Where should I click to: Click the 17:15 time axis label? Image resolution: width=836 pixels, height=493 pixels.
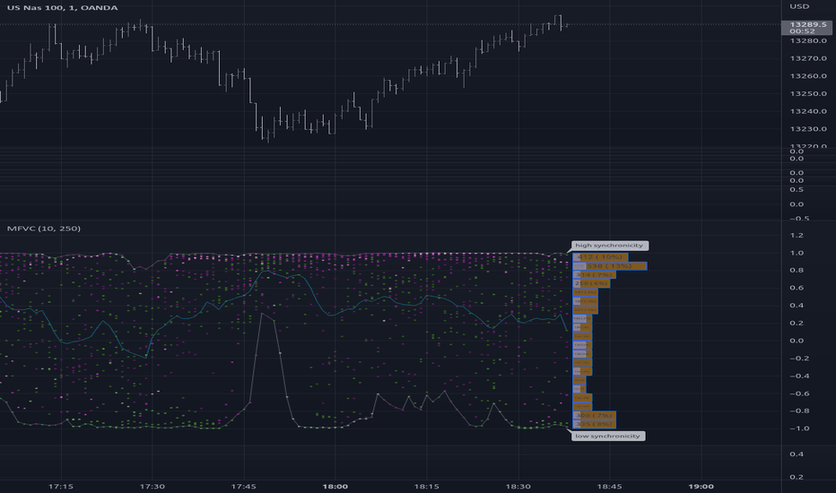point(61,486)
